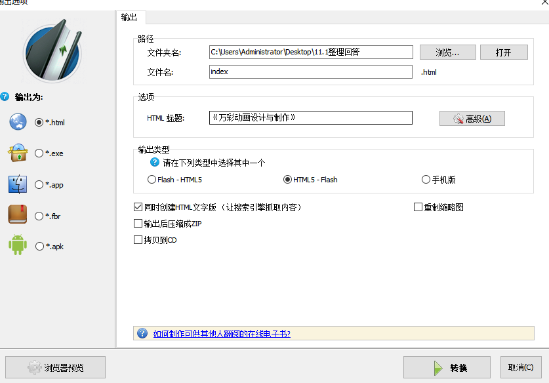Open link 如何制作可供其他人翻阅的在线电子书?

(x=222, y=334)
